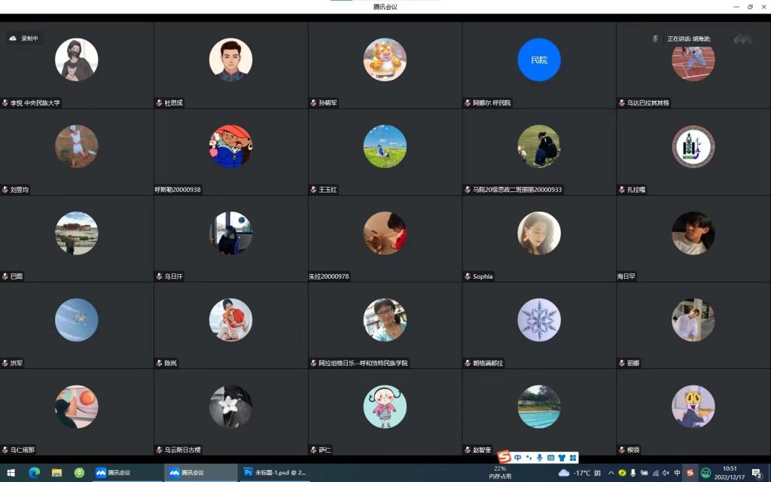Viewport: 771px width, 482px height.
Task: Click the Sogou voice input microphone icon
Action: point(539,457)
